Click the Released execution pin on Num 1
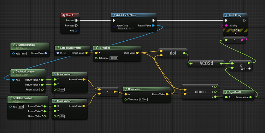This screenshot has height=133, width=265. pos(76,25)
